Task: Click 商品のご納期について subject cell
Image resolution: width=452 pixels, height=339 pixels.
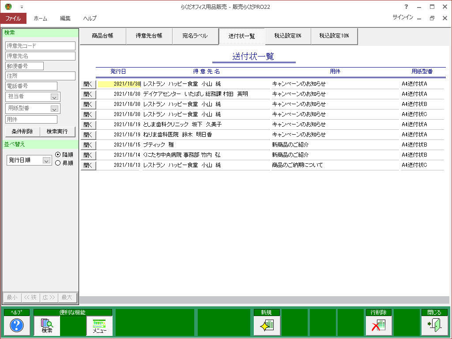Action: [298, 165]
